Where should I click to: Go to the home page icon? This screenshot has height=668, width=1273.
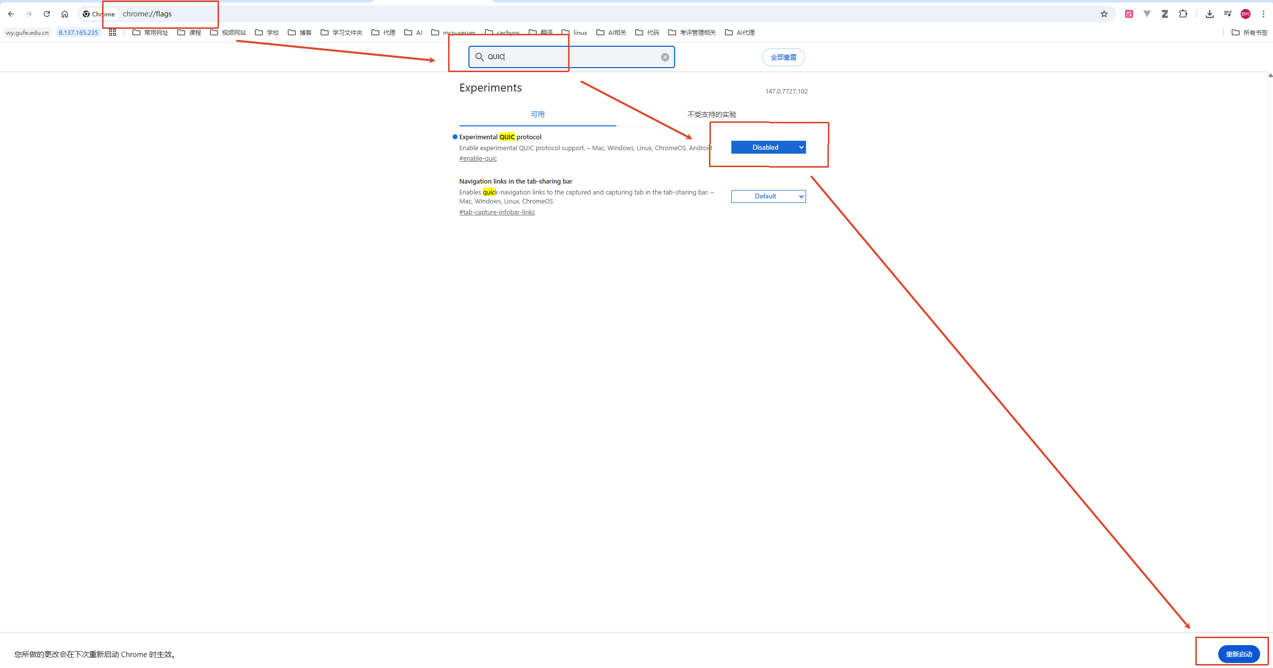[x=65, y=14]
